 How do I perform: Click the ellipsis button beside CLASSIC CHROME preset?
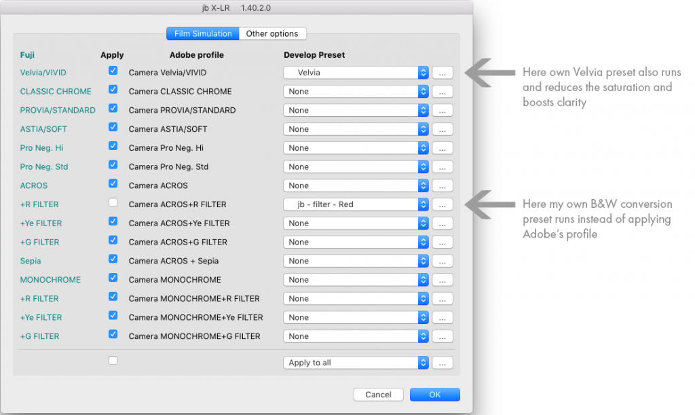point(442,91)
